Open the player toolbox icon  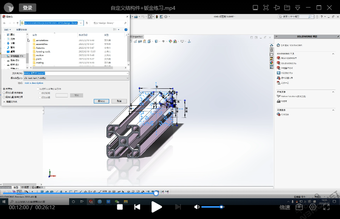click(x=299, y=207)
